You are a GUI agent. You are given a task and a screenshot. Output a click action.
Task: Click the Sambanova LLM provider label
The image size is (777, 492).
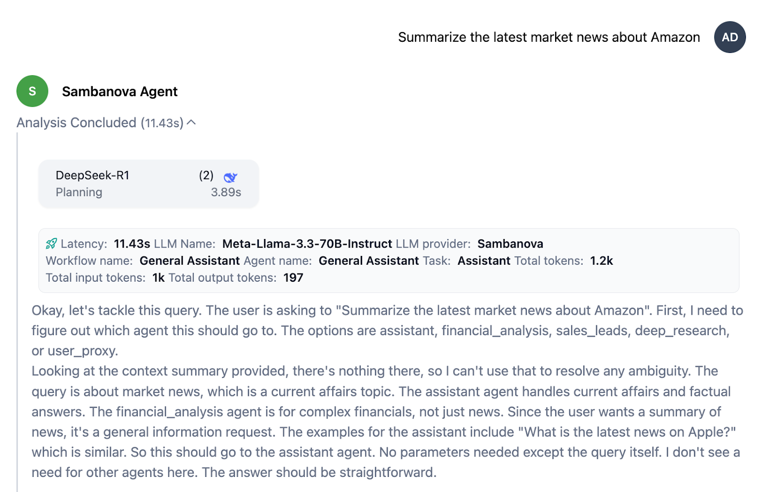(x=510, y=243)
